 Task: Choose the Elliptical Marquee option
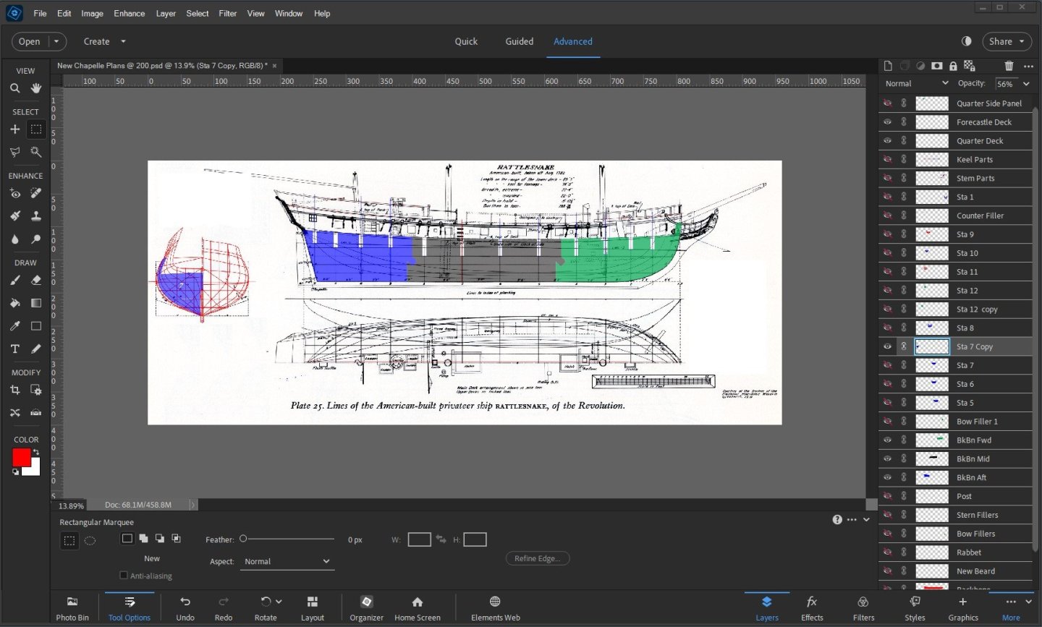pos(90,540)
